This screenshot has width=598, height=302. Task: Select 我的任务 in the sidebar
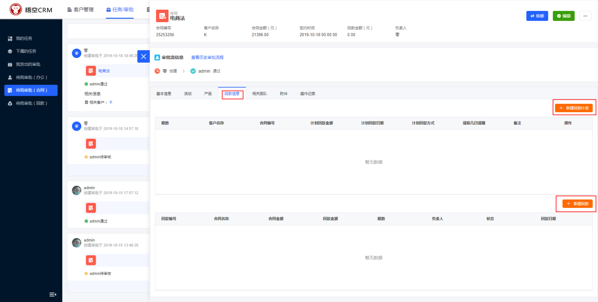click(24, 39)
